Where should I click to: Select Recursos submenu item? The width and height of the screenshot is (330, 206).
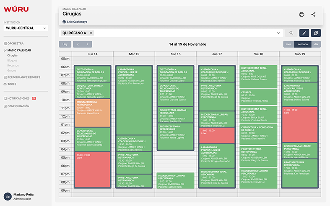pyautogui.click(x=13, y=65)
